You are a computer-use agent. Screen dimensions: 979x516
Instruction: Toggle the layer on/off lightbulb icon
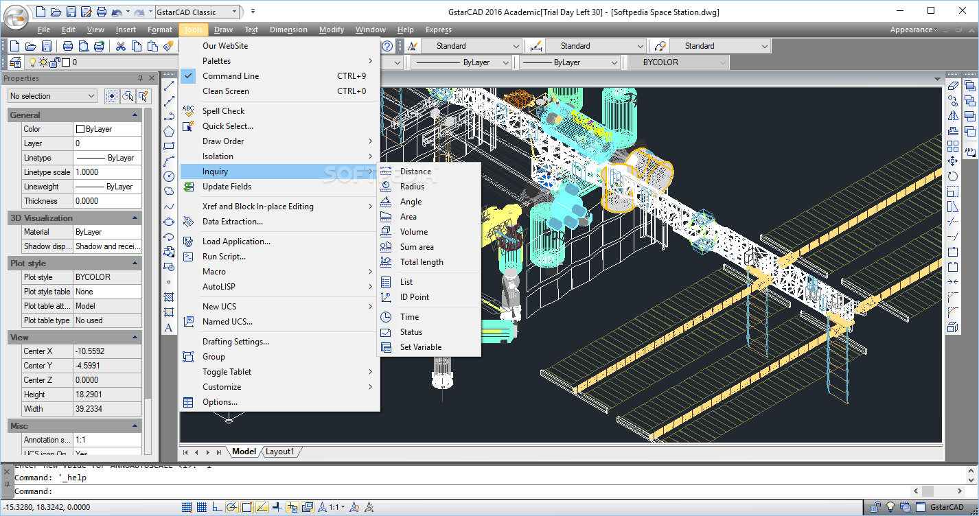point(31,62)
